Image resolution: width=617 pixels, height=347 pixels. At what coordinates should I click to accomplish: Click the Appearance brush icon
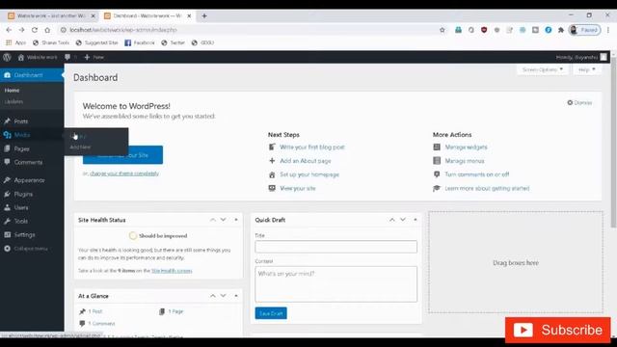(7, 180)
